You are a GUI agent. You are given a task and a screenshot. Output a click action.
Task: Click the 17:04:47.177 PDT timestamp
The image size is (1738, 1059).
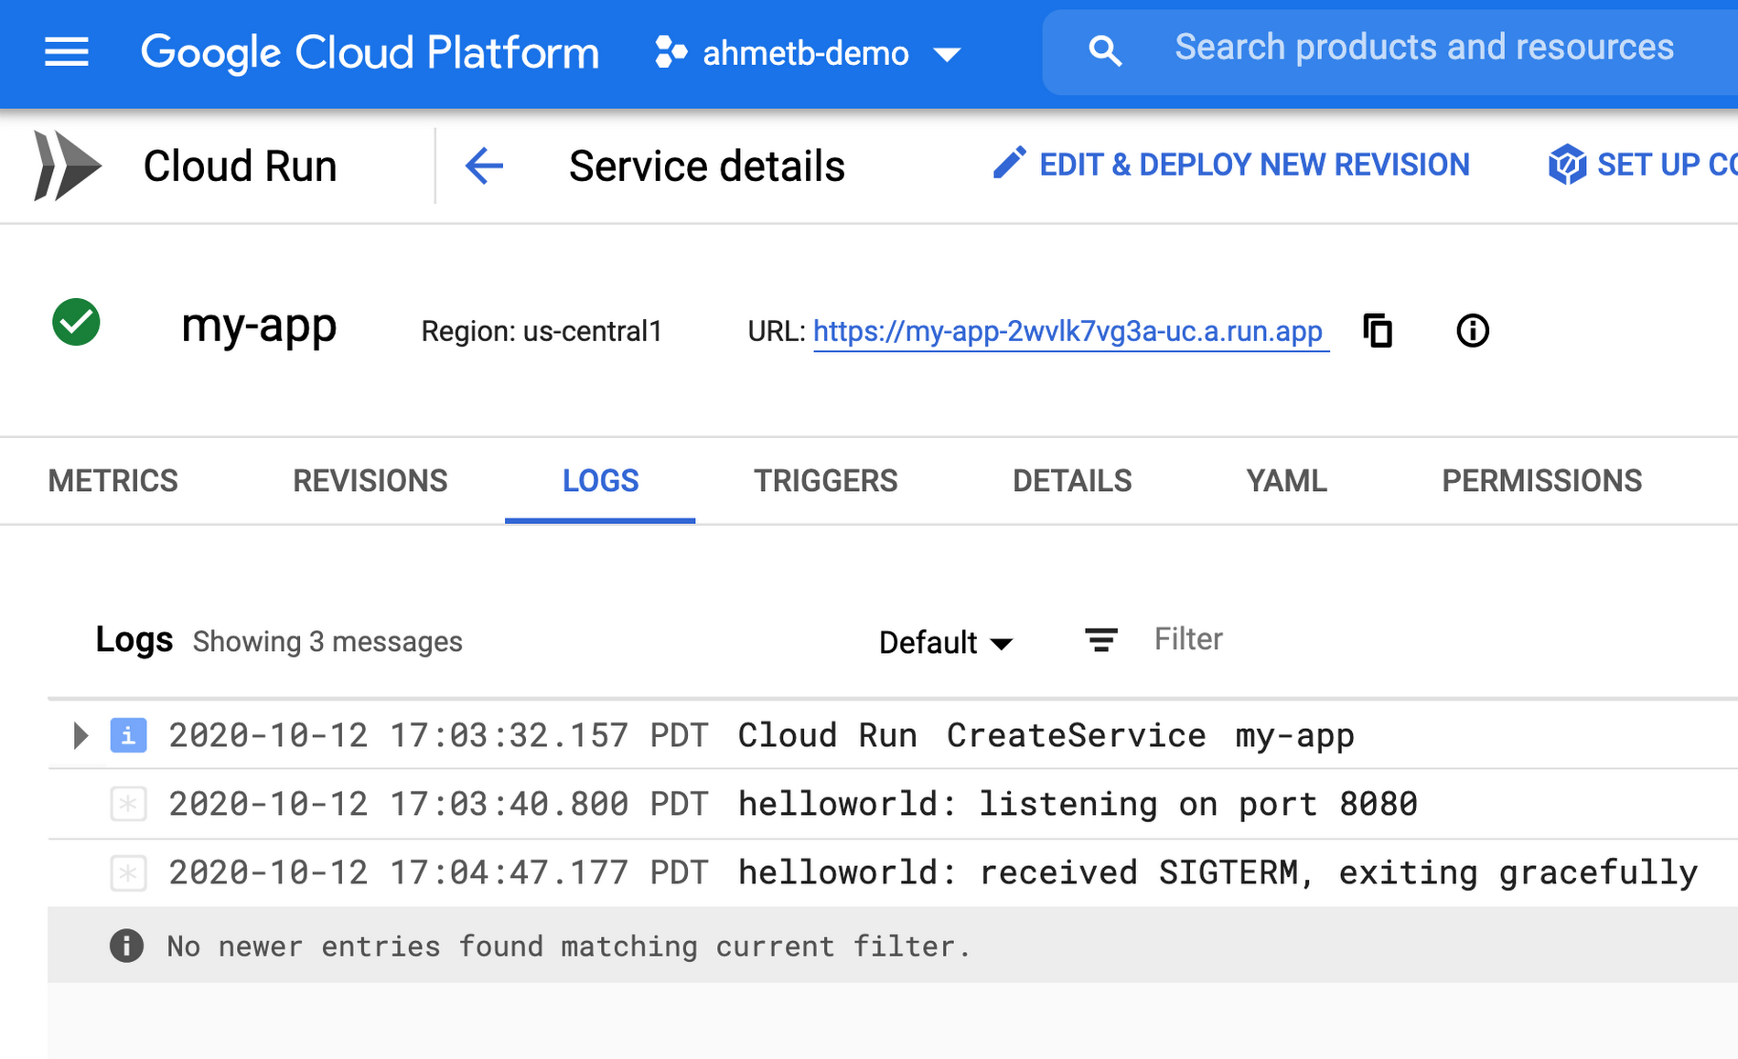point(439,873)
